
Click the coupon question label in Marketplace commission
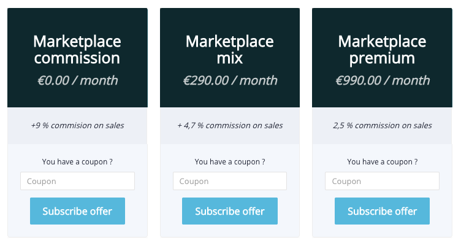[x=77, y=162]
